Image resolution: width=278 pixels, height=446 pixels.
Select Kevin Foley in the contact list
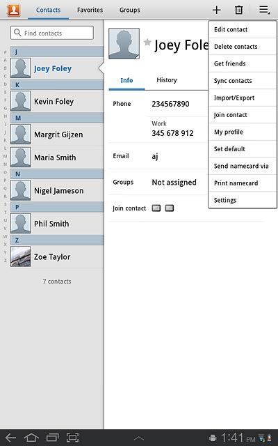coord(57,101)
